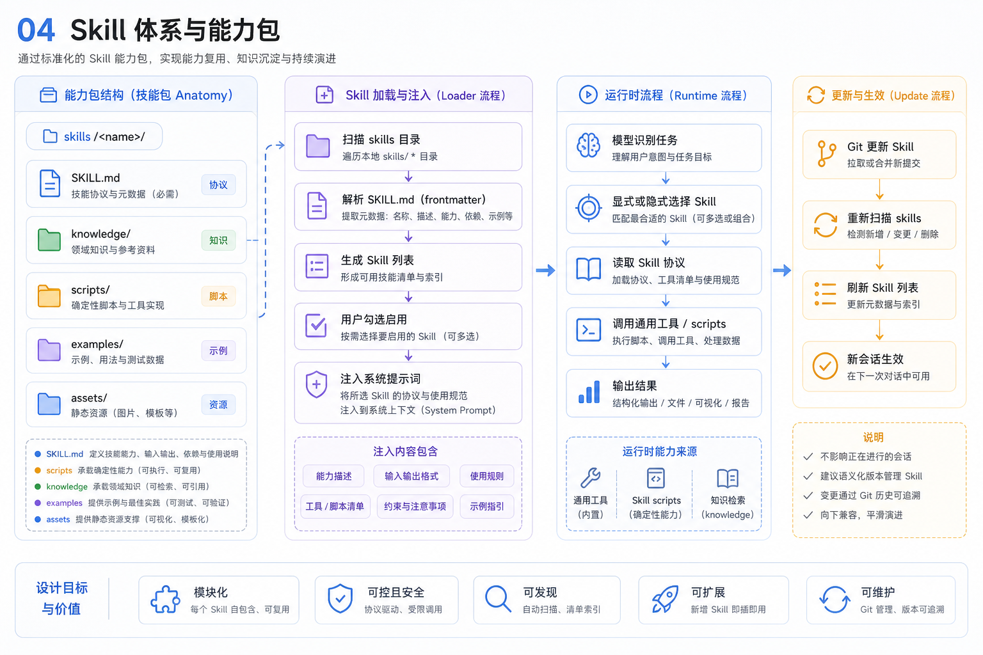Image resolution: width=983 pixels, height=655 pixels.
Task: Click the orange 脚本 tag
Action: tap(218, 296)
